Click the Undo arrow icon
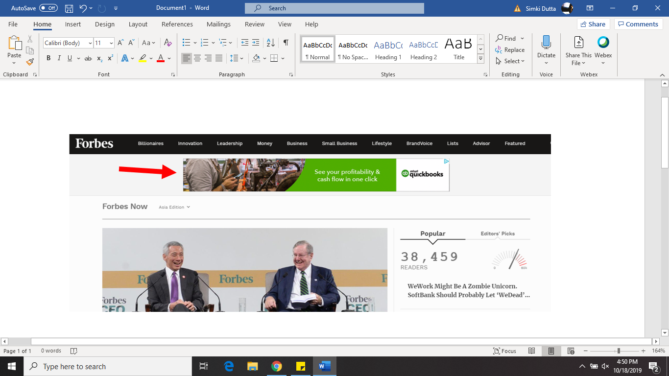The width and height of the screenshot is (669, 376). pyautogui.click(x=83, y=8)
